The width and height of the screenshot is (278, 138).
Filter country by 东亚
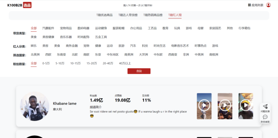coord(98,54)
